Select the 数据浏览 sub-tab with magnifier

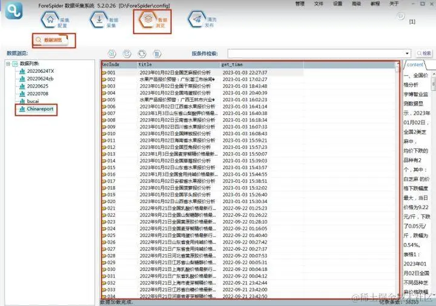(x=51, y=40)
